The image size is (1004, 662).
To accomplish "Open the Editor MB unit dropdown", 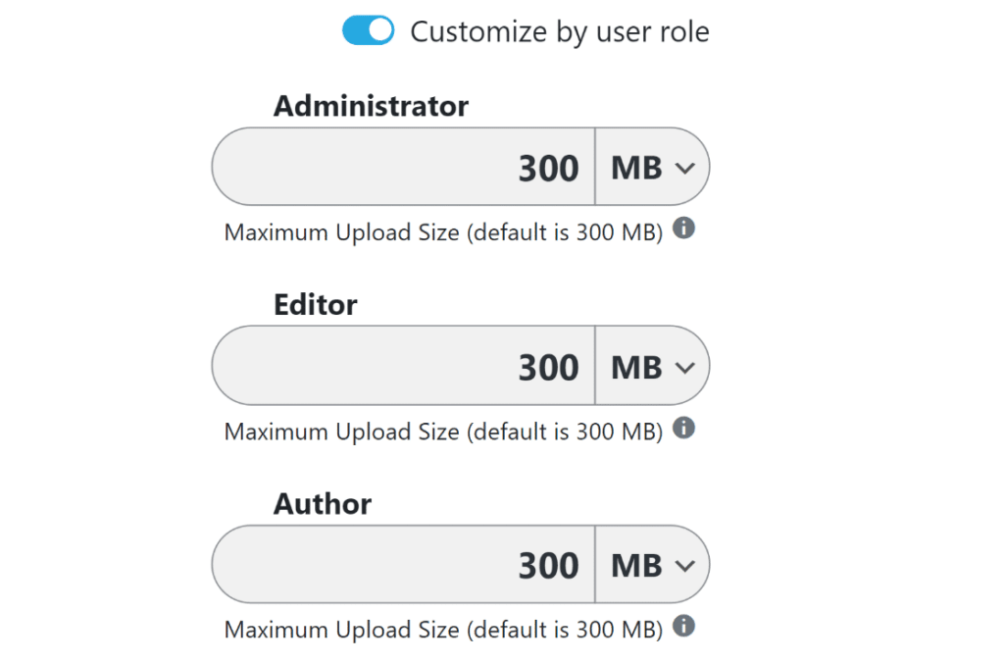I will 652,366.
